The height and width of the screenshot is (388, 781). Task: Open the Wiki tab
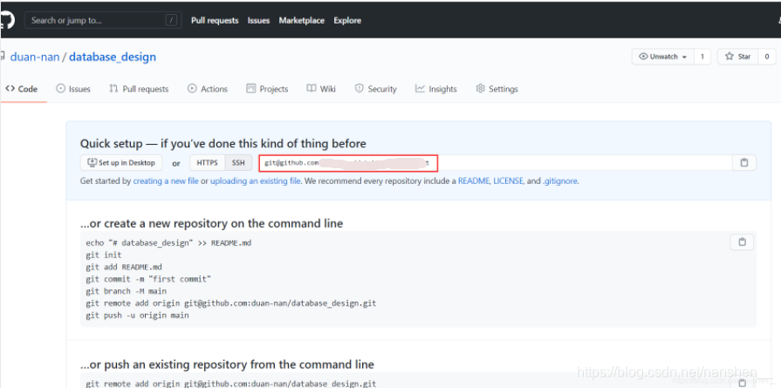pos(321,89)
